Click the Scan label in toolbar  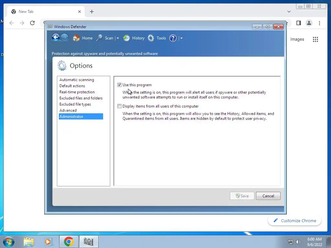point(109,38)
